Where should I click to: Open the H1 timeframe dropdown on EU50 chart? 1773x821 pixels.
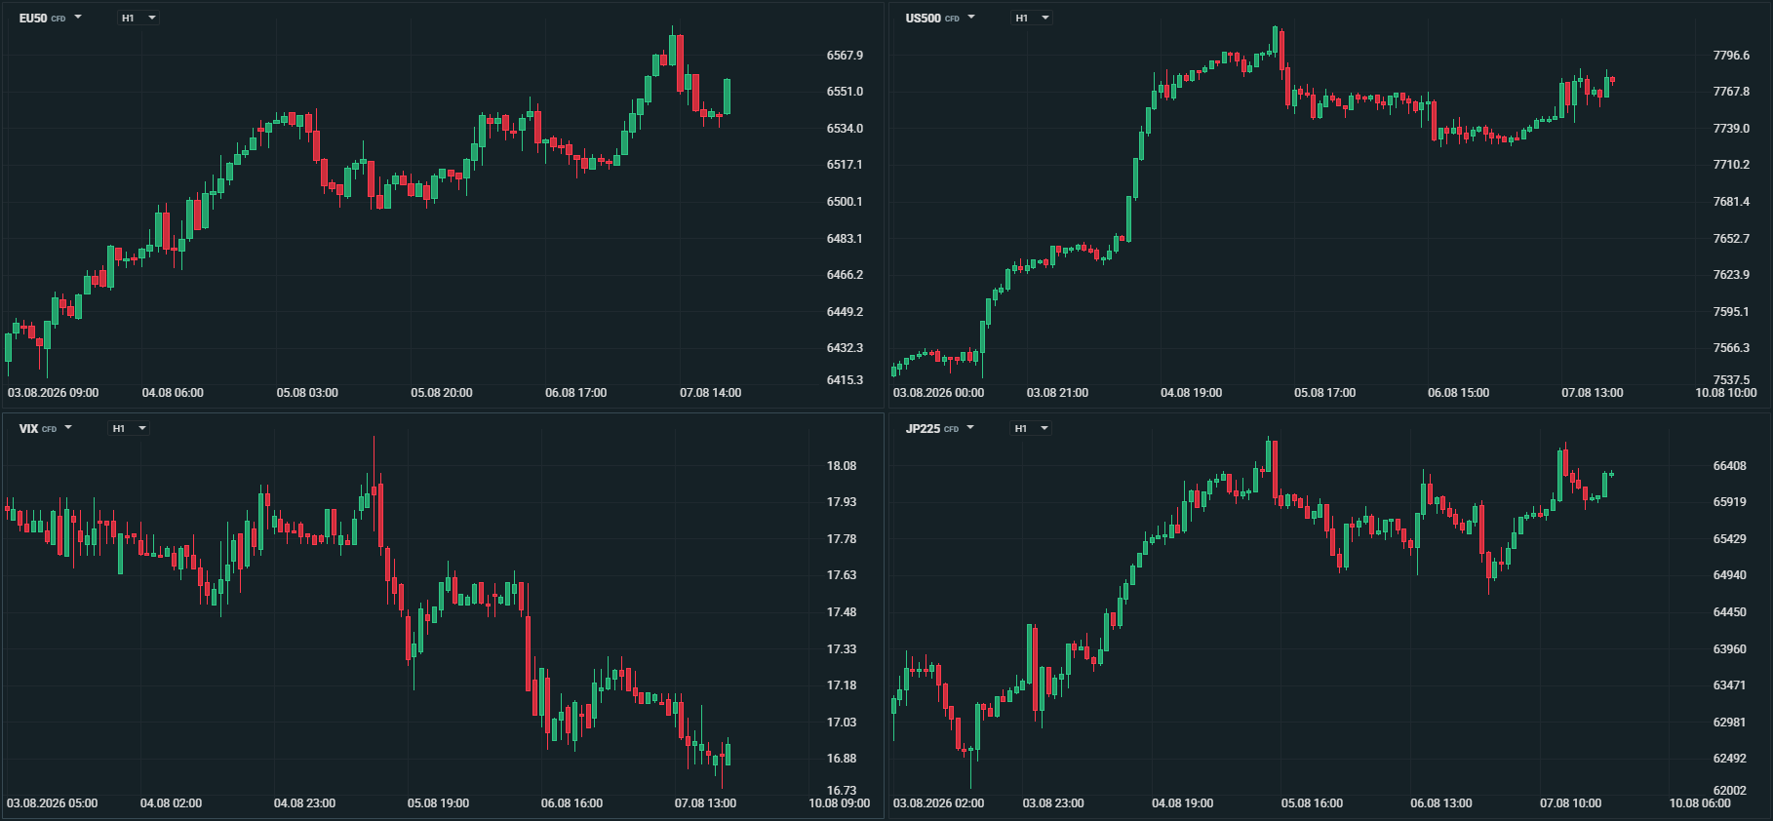coord(138,18)
